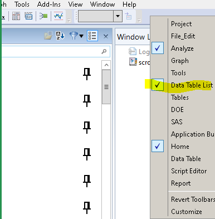Click the vertical scrollbar thumb
Image resolution: width=215 pixels, height=219 pixels.
click(106, 87)
